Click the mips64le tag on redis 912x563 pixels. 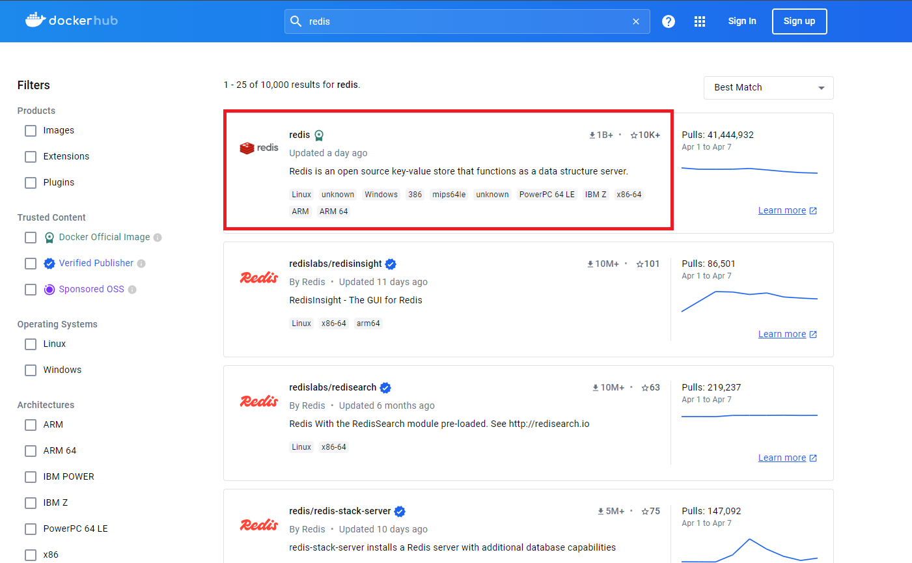point(449,195)
